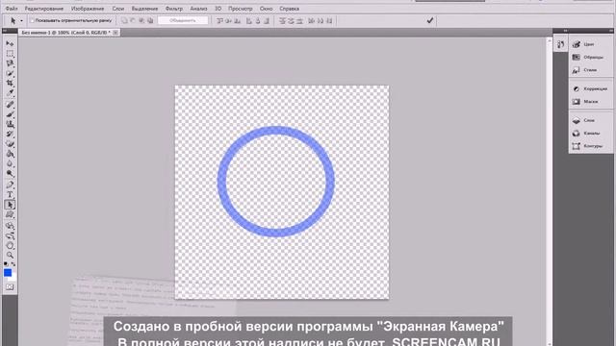This screenshot has width=616, height=346.
Task: Close the 'Без имени-1' document tab
Action: pyautogui.click(x=115, y=33)
